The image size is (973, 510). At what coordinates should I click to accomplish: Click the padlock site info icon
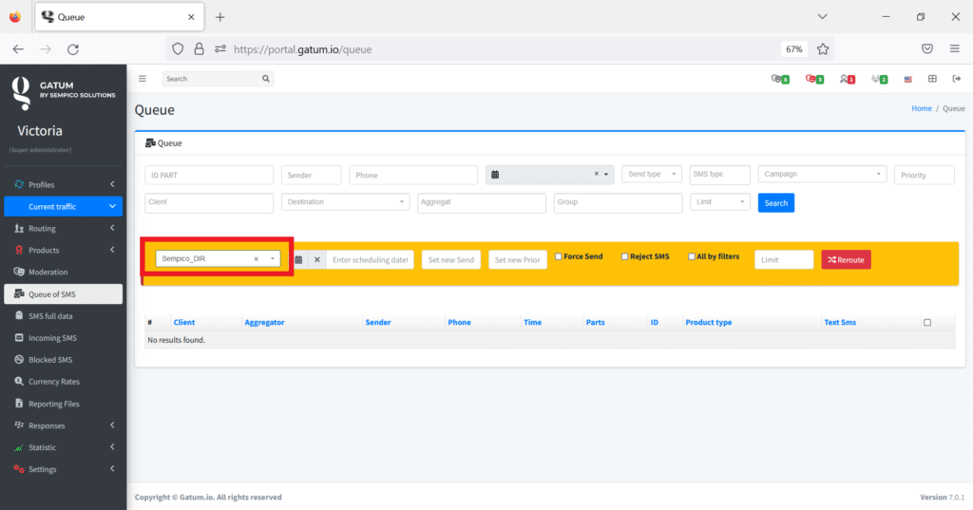pos(200,49)
